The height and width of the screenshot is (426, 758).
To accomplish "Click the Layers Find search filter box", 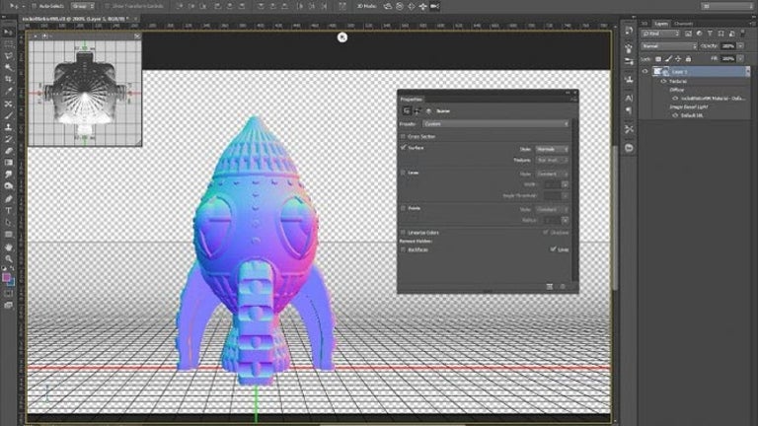I will (x=660, y=34).
